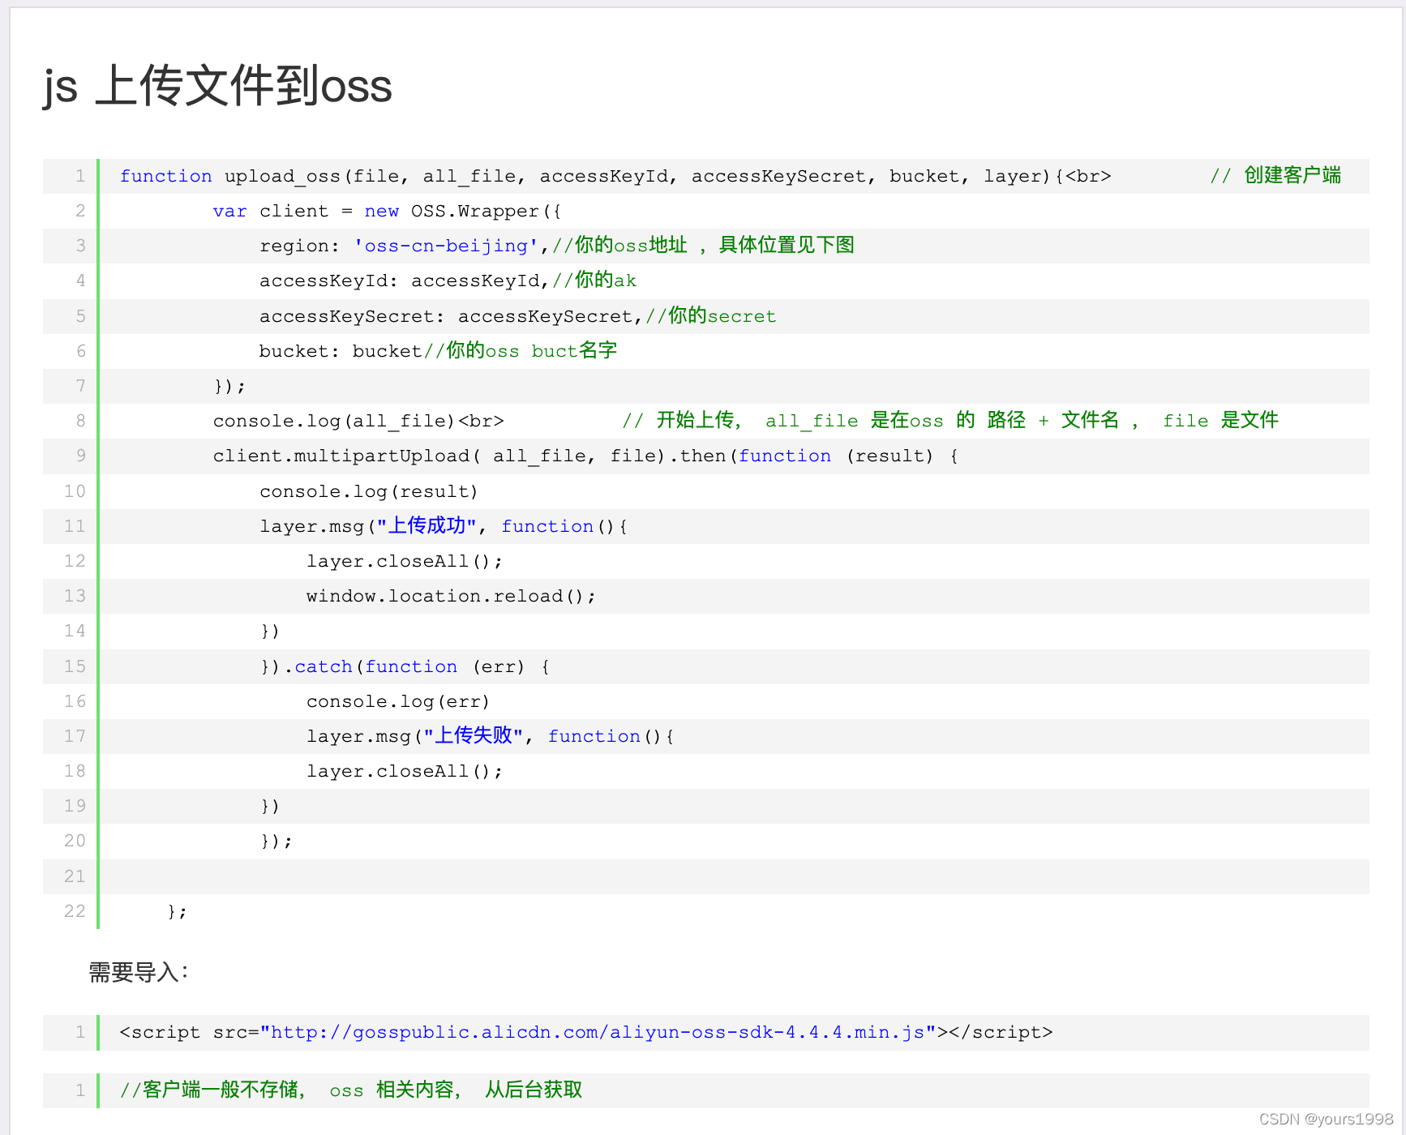Click the '.catch' keyword on line 15

318,667
